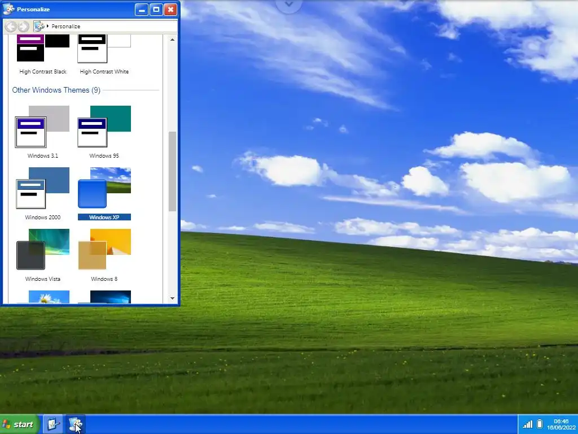Click the Personalize window title bar icon
The width and height of the screenshot is (578, 434).
(9, 9)
